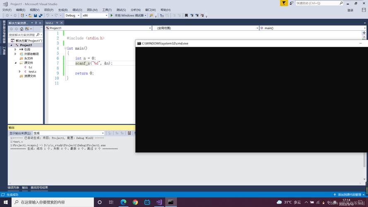Viewport: 368px width, 207px height.
Task: Click the green Start Debugging arrow
Action: click(x=111, y=15)
